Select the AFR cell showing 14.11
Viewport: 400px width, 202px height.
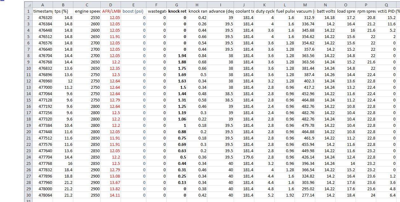110,195
